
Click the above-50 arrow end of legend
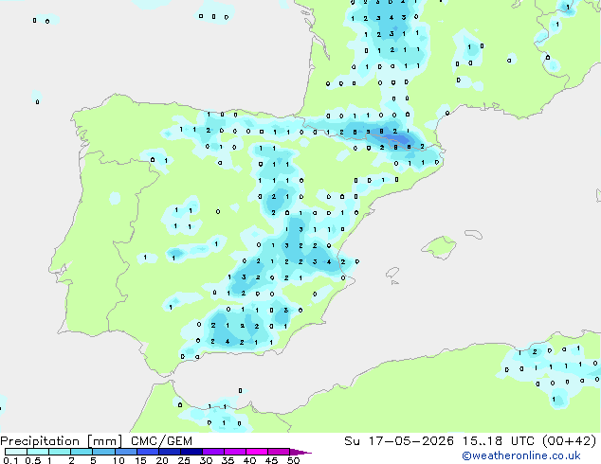300,452
